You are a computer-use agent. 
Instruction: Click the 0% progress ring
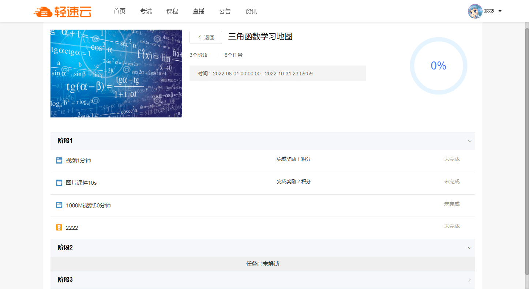coord(439,66)
